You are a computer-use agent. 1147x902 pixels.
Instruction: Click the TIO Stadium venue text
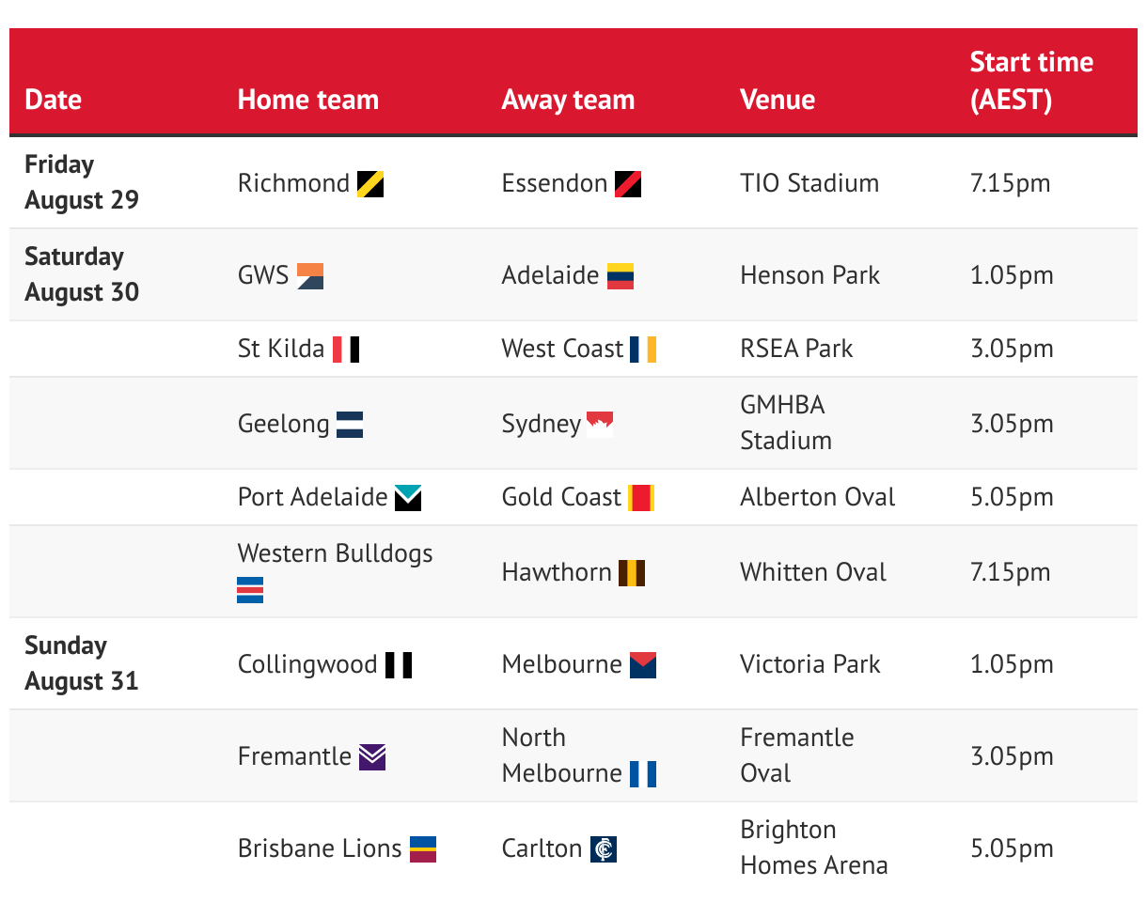pos(809,183)
